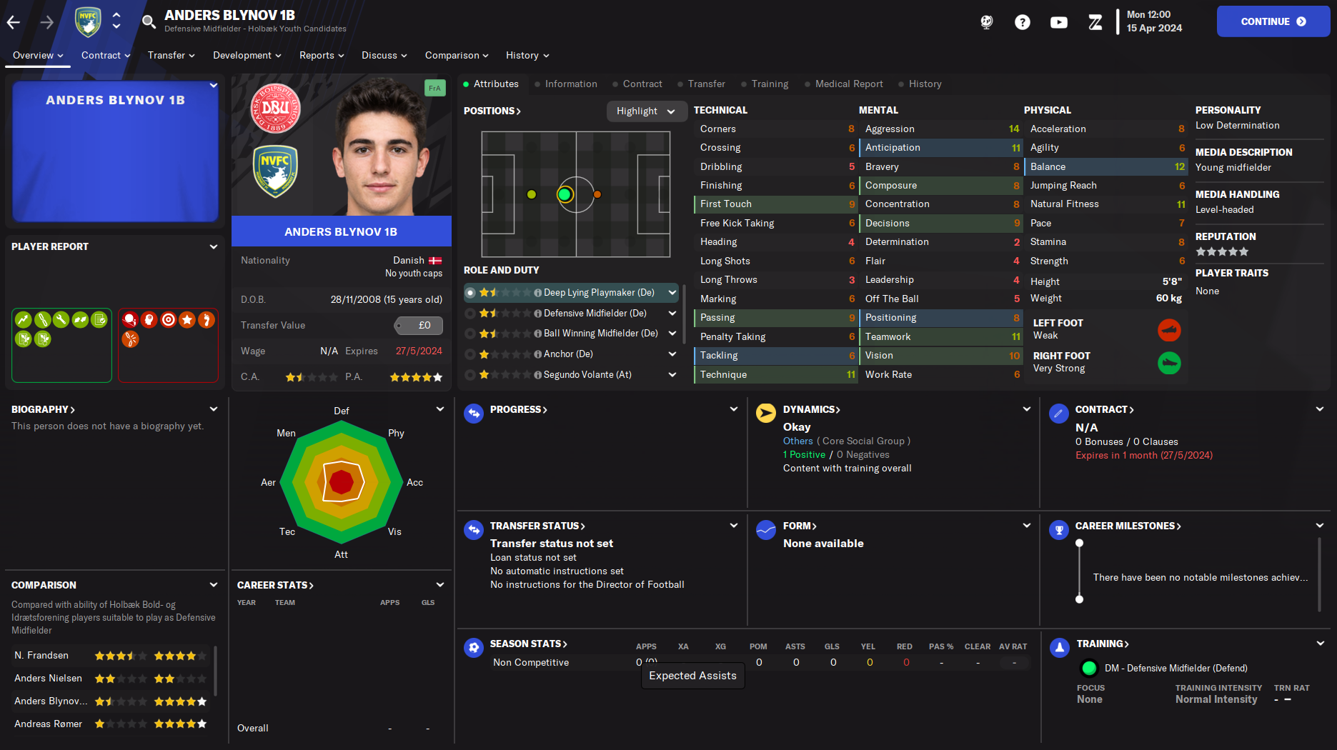Go back with the left arrow icon

[14, 22]
